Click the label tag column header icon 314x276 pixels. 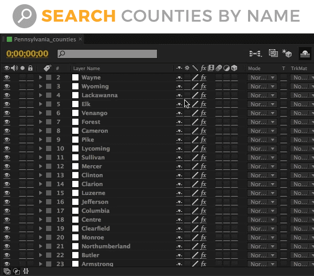click(x=47, y=68)
